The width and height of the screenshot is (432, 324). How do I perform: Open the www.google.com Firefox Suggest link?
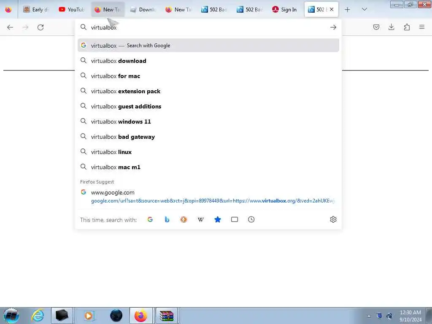point(208,197)
